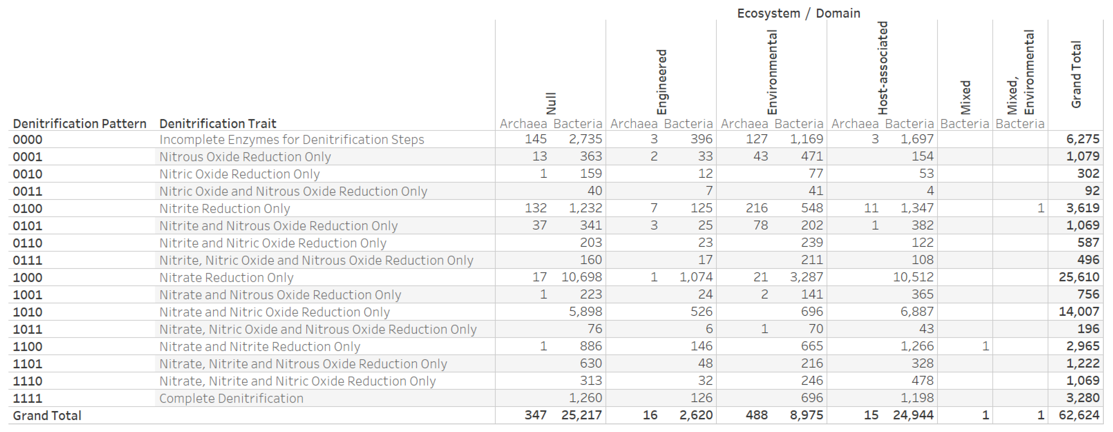
Task: Click the rotated Engineered column header
Action: point(662,82)
